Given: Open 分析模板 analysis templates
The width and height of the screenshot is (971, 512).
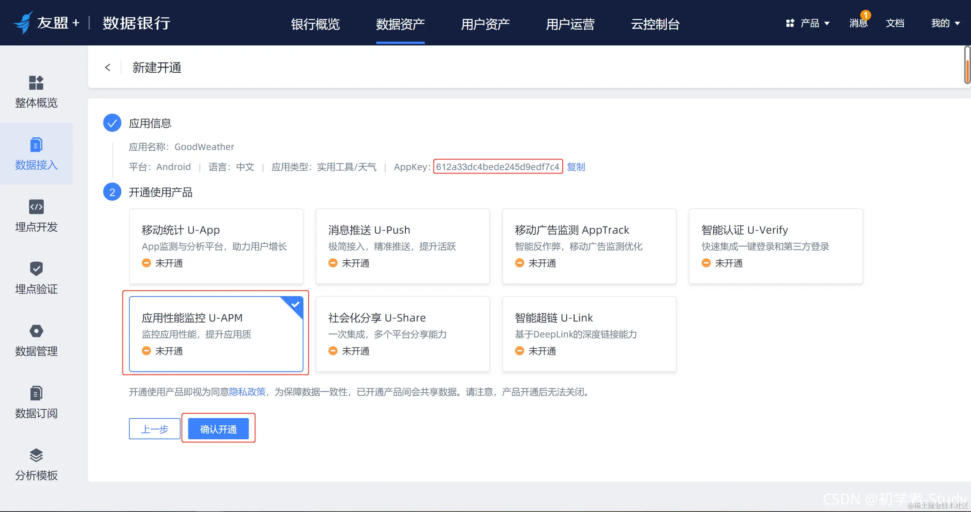Looking at the screenshot, I should [x=36, y=464].
